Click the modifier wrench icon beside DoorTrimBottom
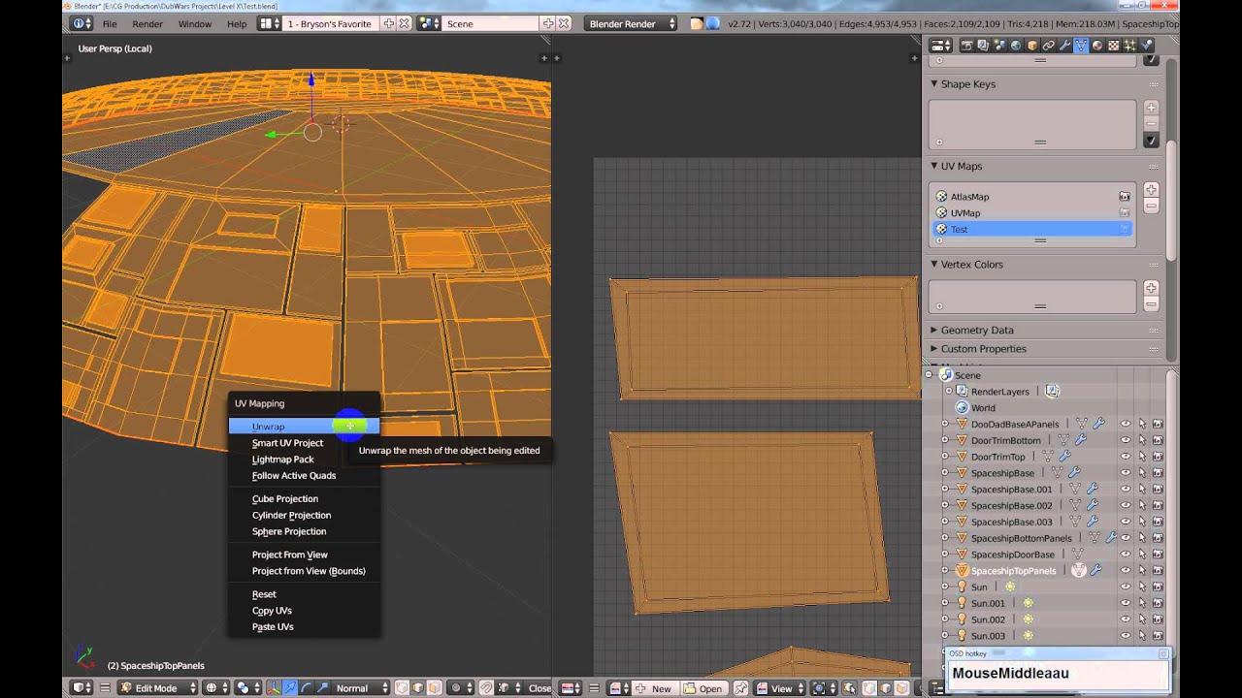 (1080, 440)
